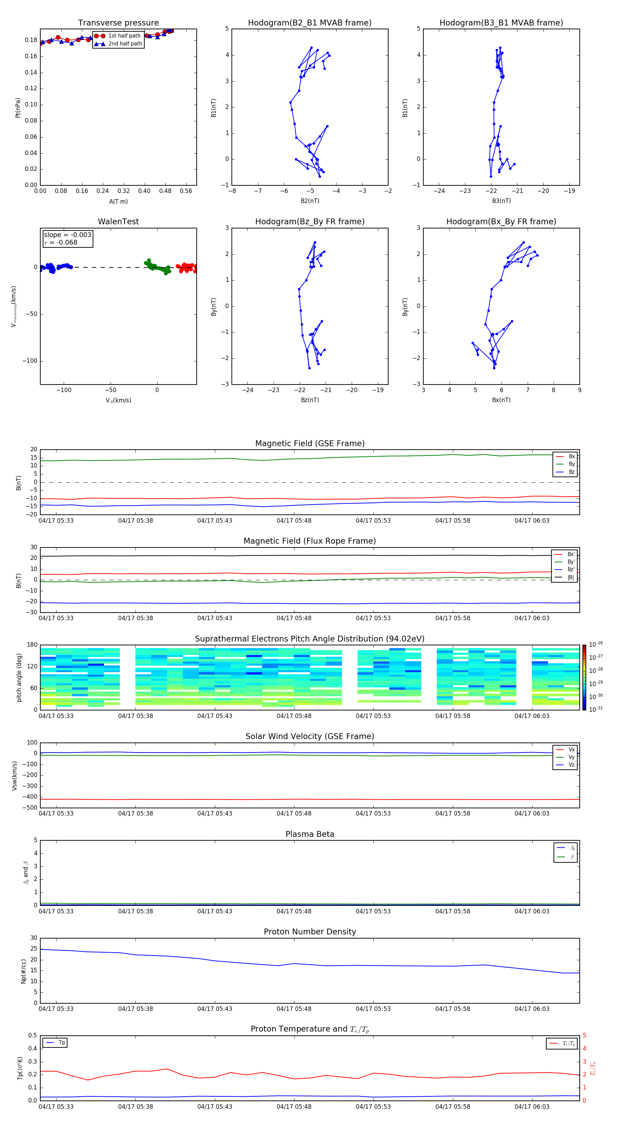The image size is (620, 1137).
Task: Click the 'Plasma Beta' plot title
Action: click(310, 834)
